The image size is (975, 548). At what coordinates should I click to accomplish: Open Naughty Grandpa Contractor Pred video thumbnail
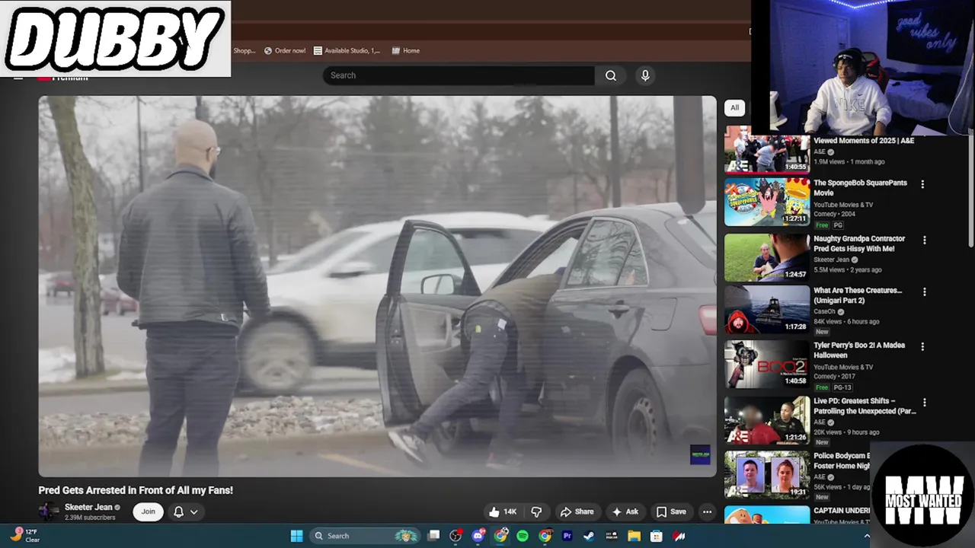pos(766,257)
